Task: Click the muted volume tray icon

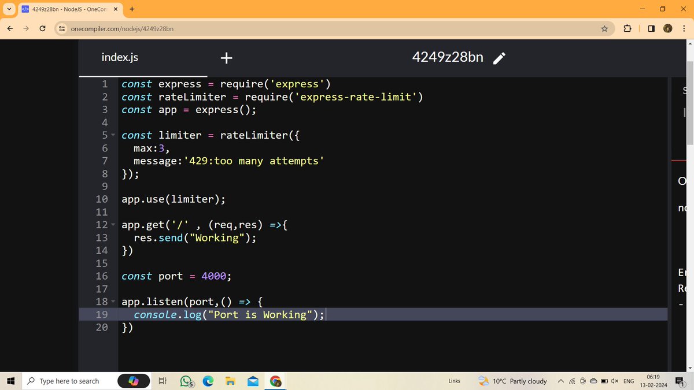Action: 615,381
